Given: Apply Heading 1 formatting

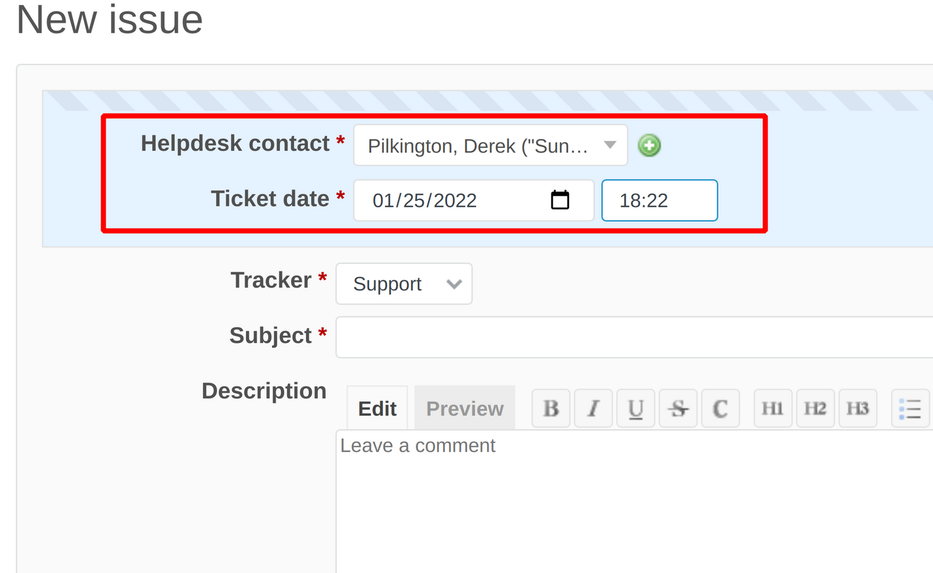Looking at the screenshot, I should [x=772, y=407].
